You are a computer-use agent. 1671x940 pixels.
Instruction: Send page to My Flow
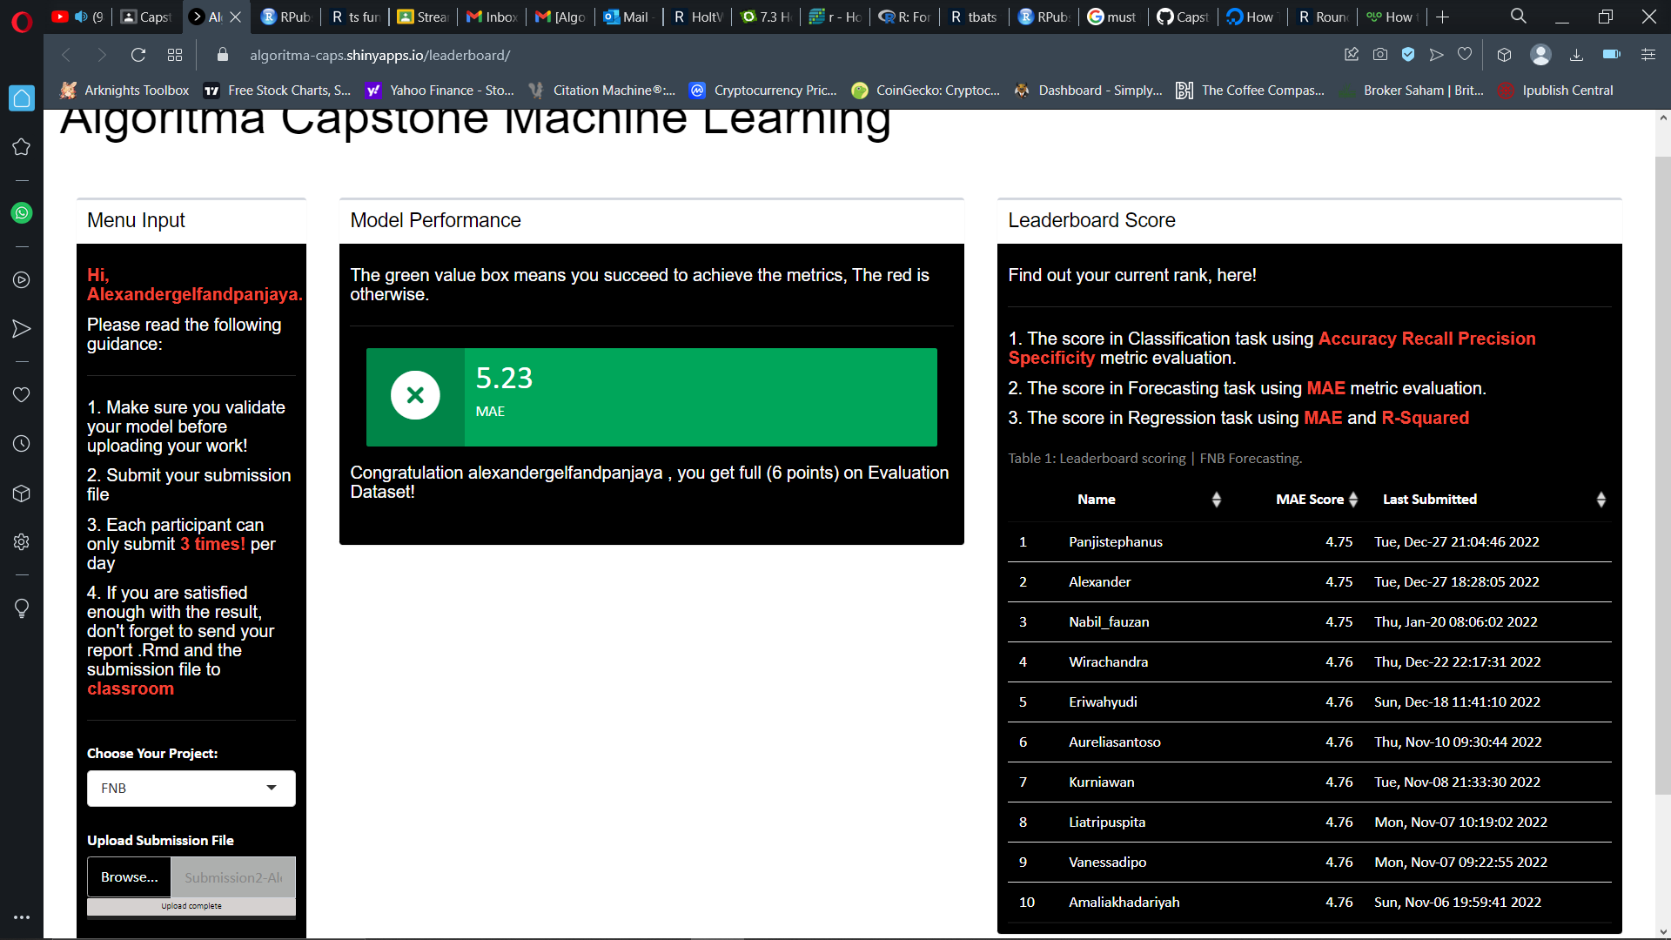1436,54
